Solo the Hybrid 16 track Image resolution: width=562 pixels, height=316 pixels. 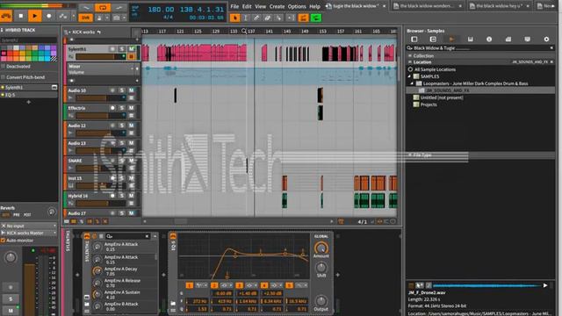tap(122, 196)
